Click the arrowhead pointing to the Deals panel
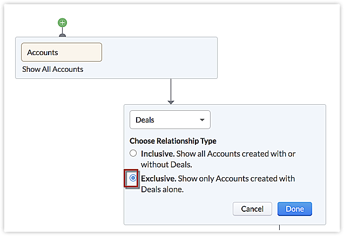This screenshot has width=344, height=236. 171,102
